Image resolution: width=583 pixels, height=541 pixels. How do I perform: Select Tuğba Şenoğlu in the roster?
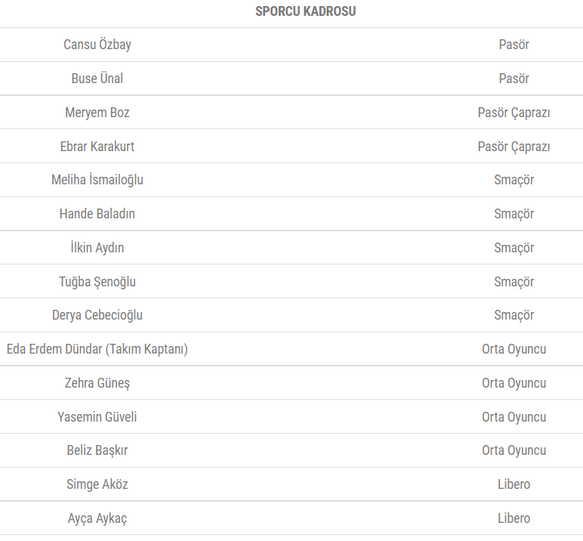tap(97, 282)
